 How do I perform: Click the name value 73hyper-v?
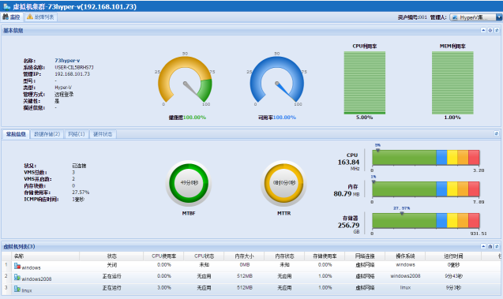pyautogui.click(x=67, y=60)
